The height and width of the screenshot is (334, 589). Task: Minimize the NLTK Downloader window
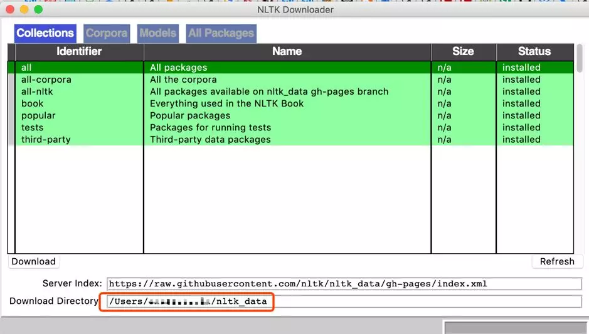[x=24, y=9]
